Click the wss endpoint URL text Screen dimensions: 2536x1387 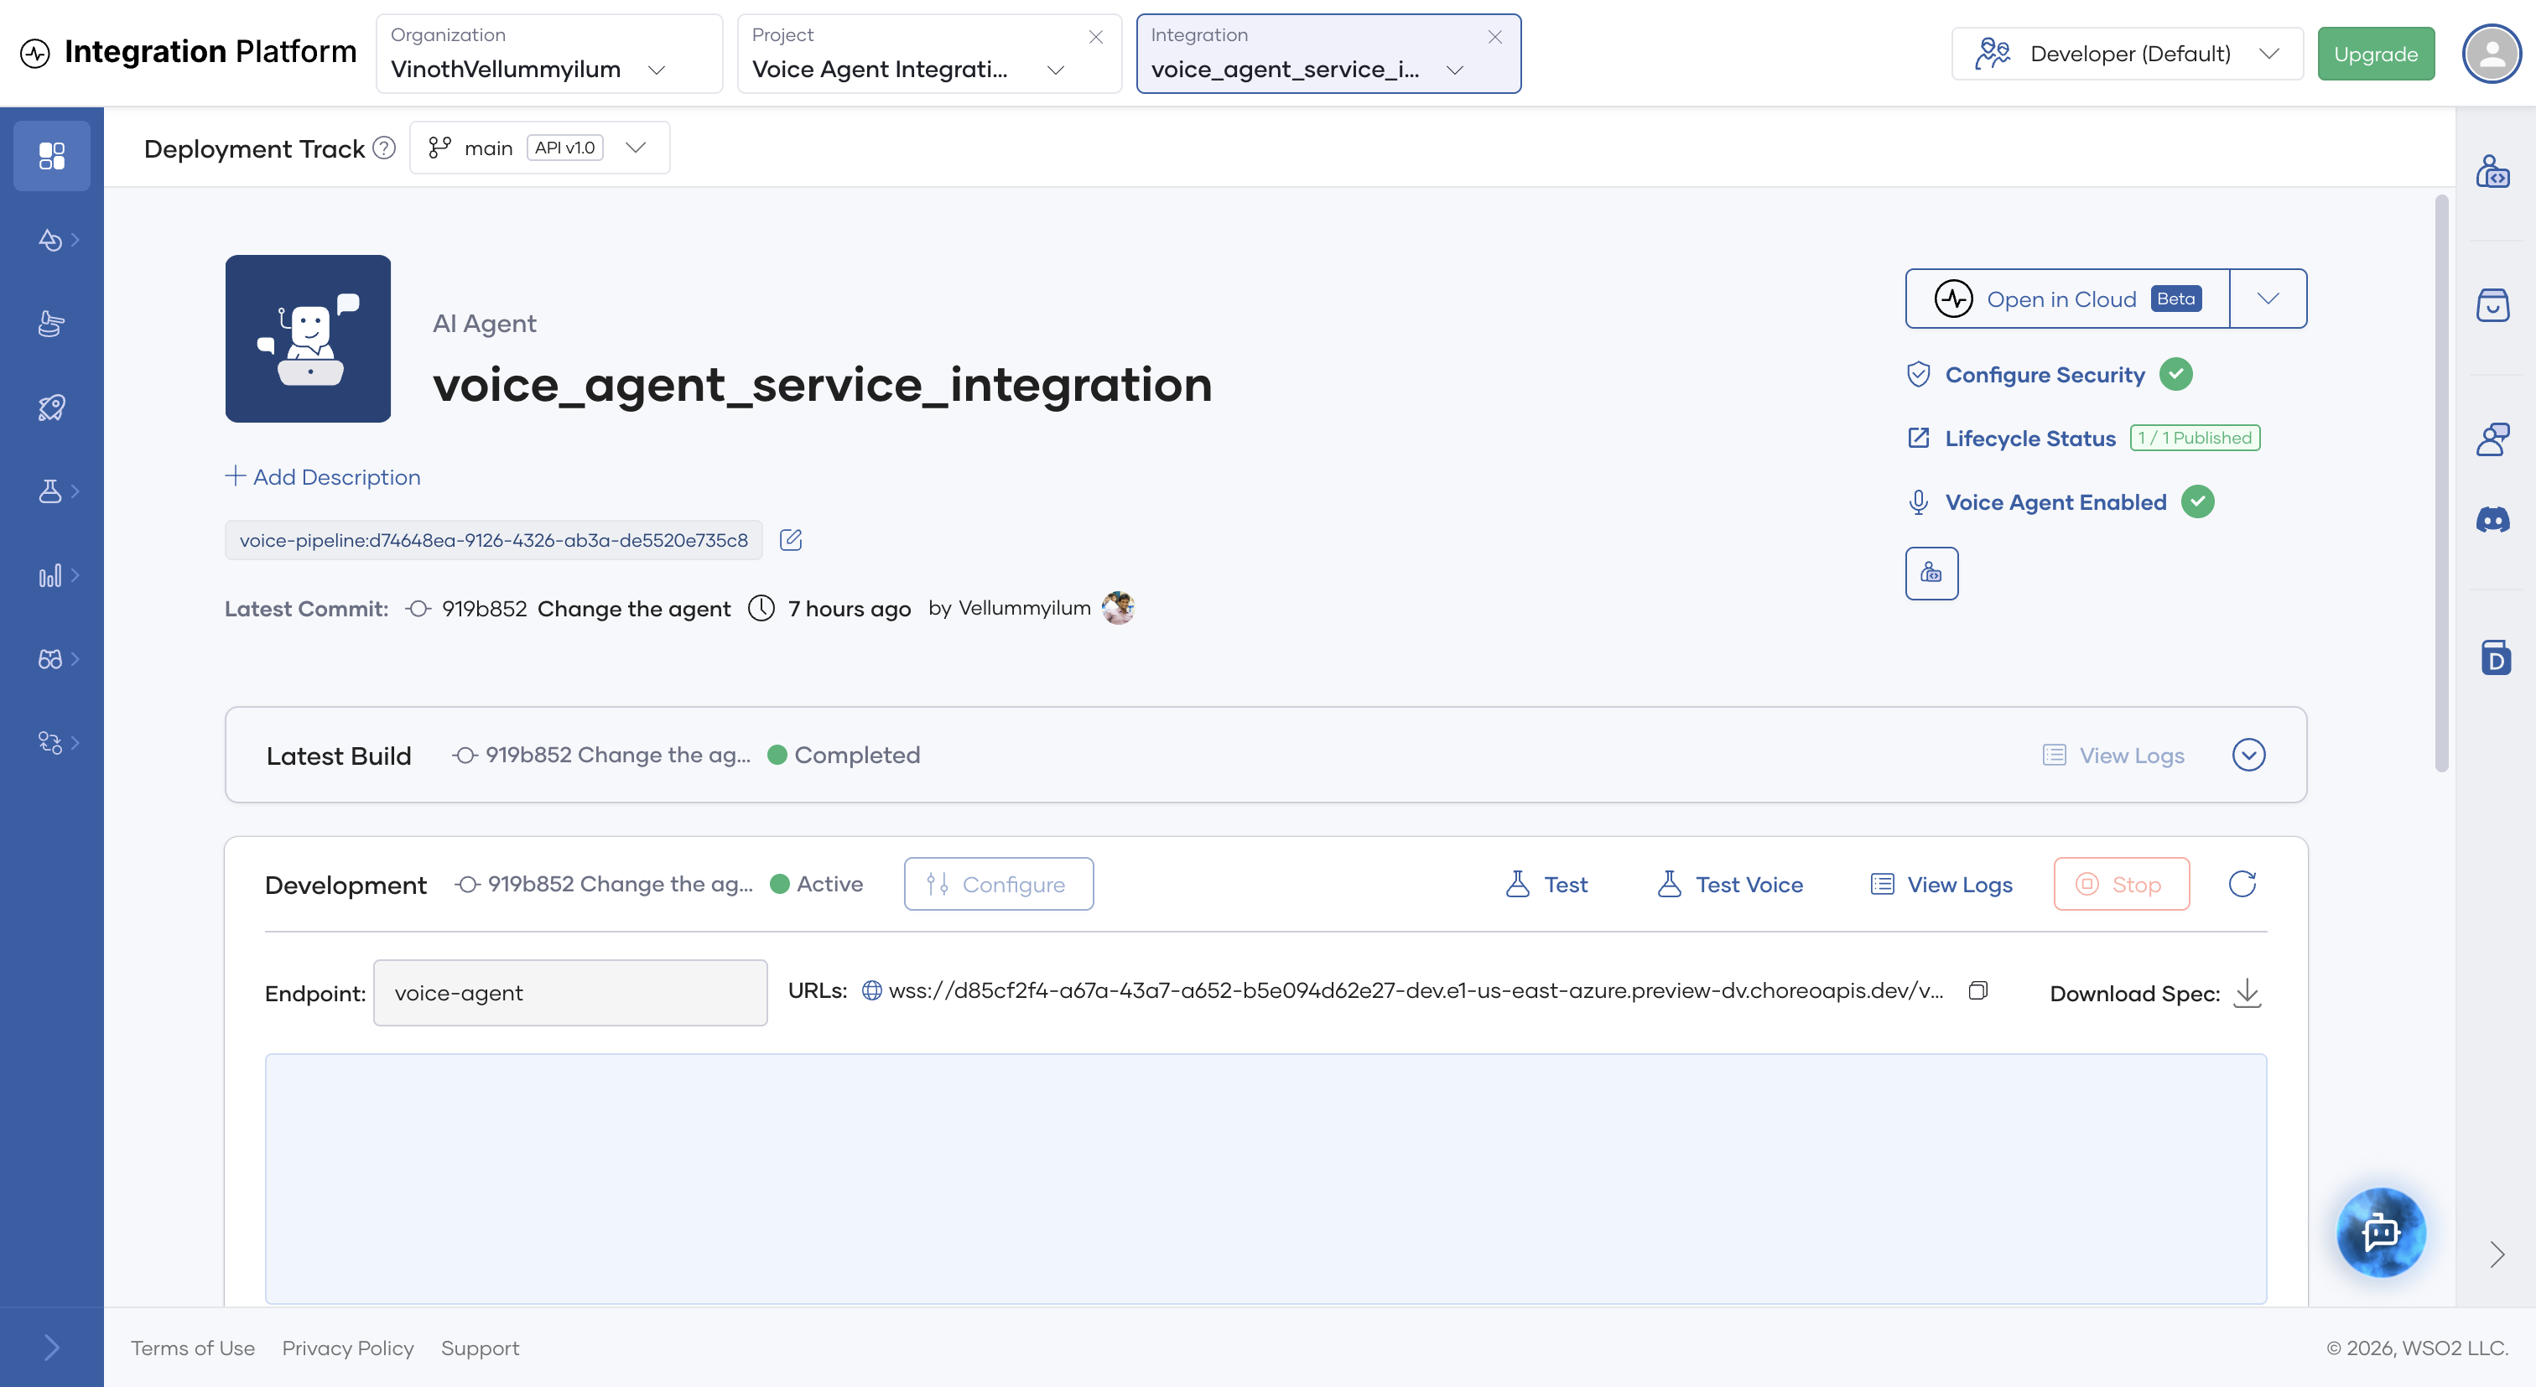(x=1416, y=990)
